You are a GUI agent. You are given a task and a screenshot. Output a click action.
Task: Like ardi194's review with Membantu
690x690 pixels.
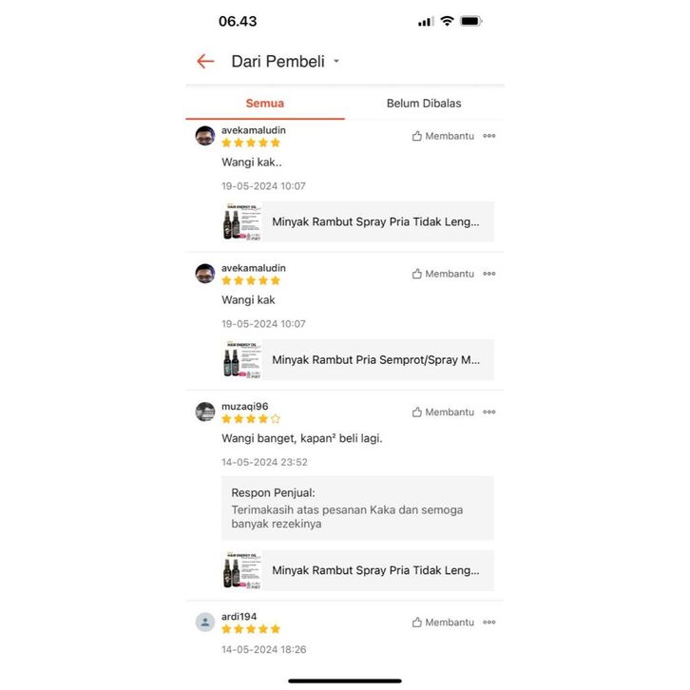point(443,623)
